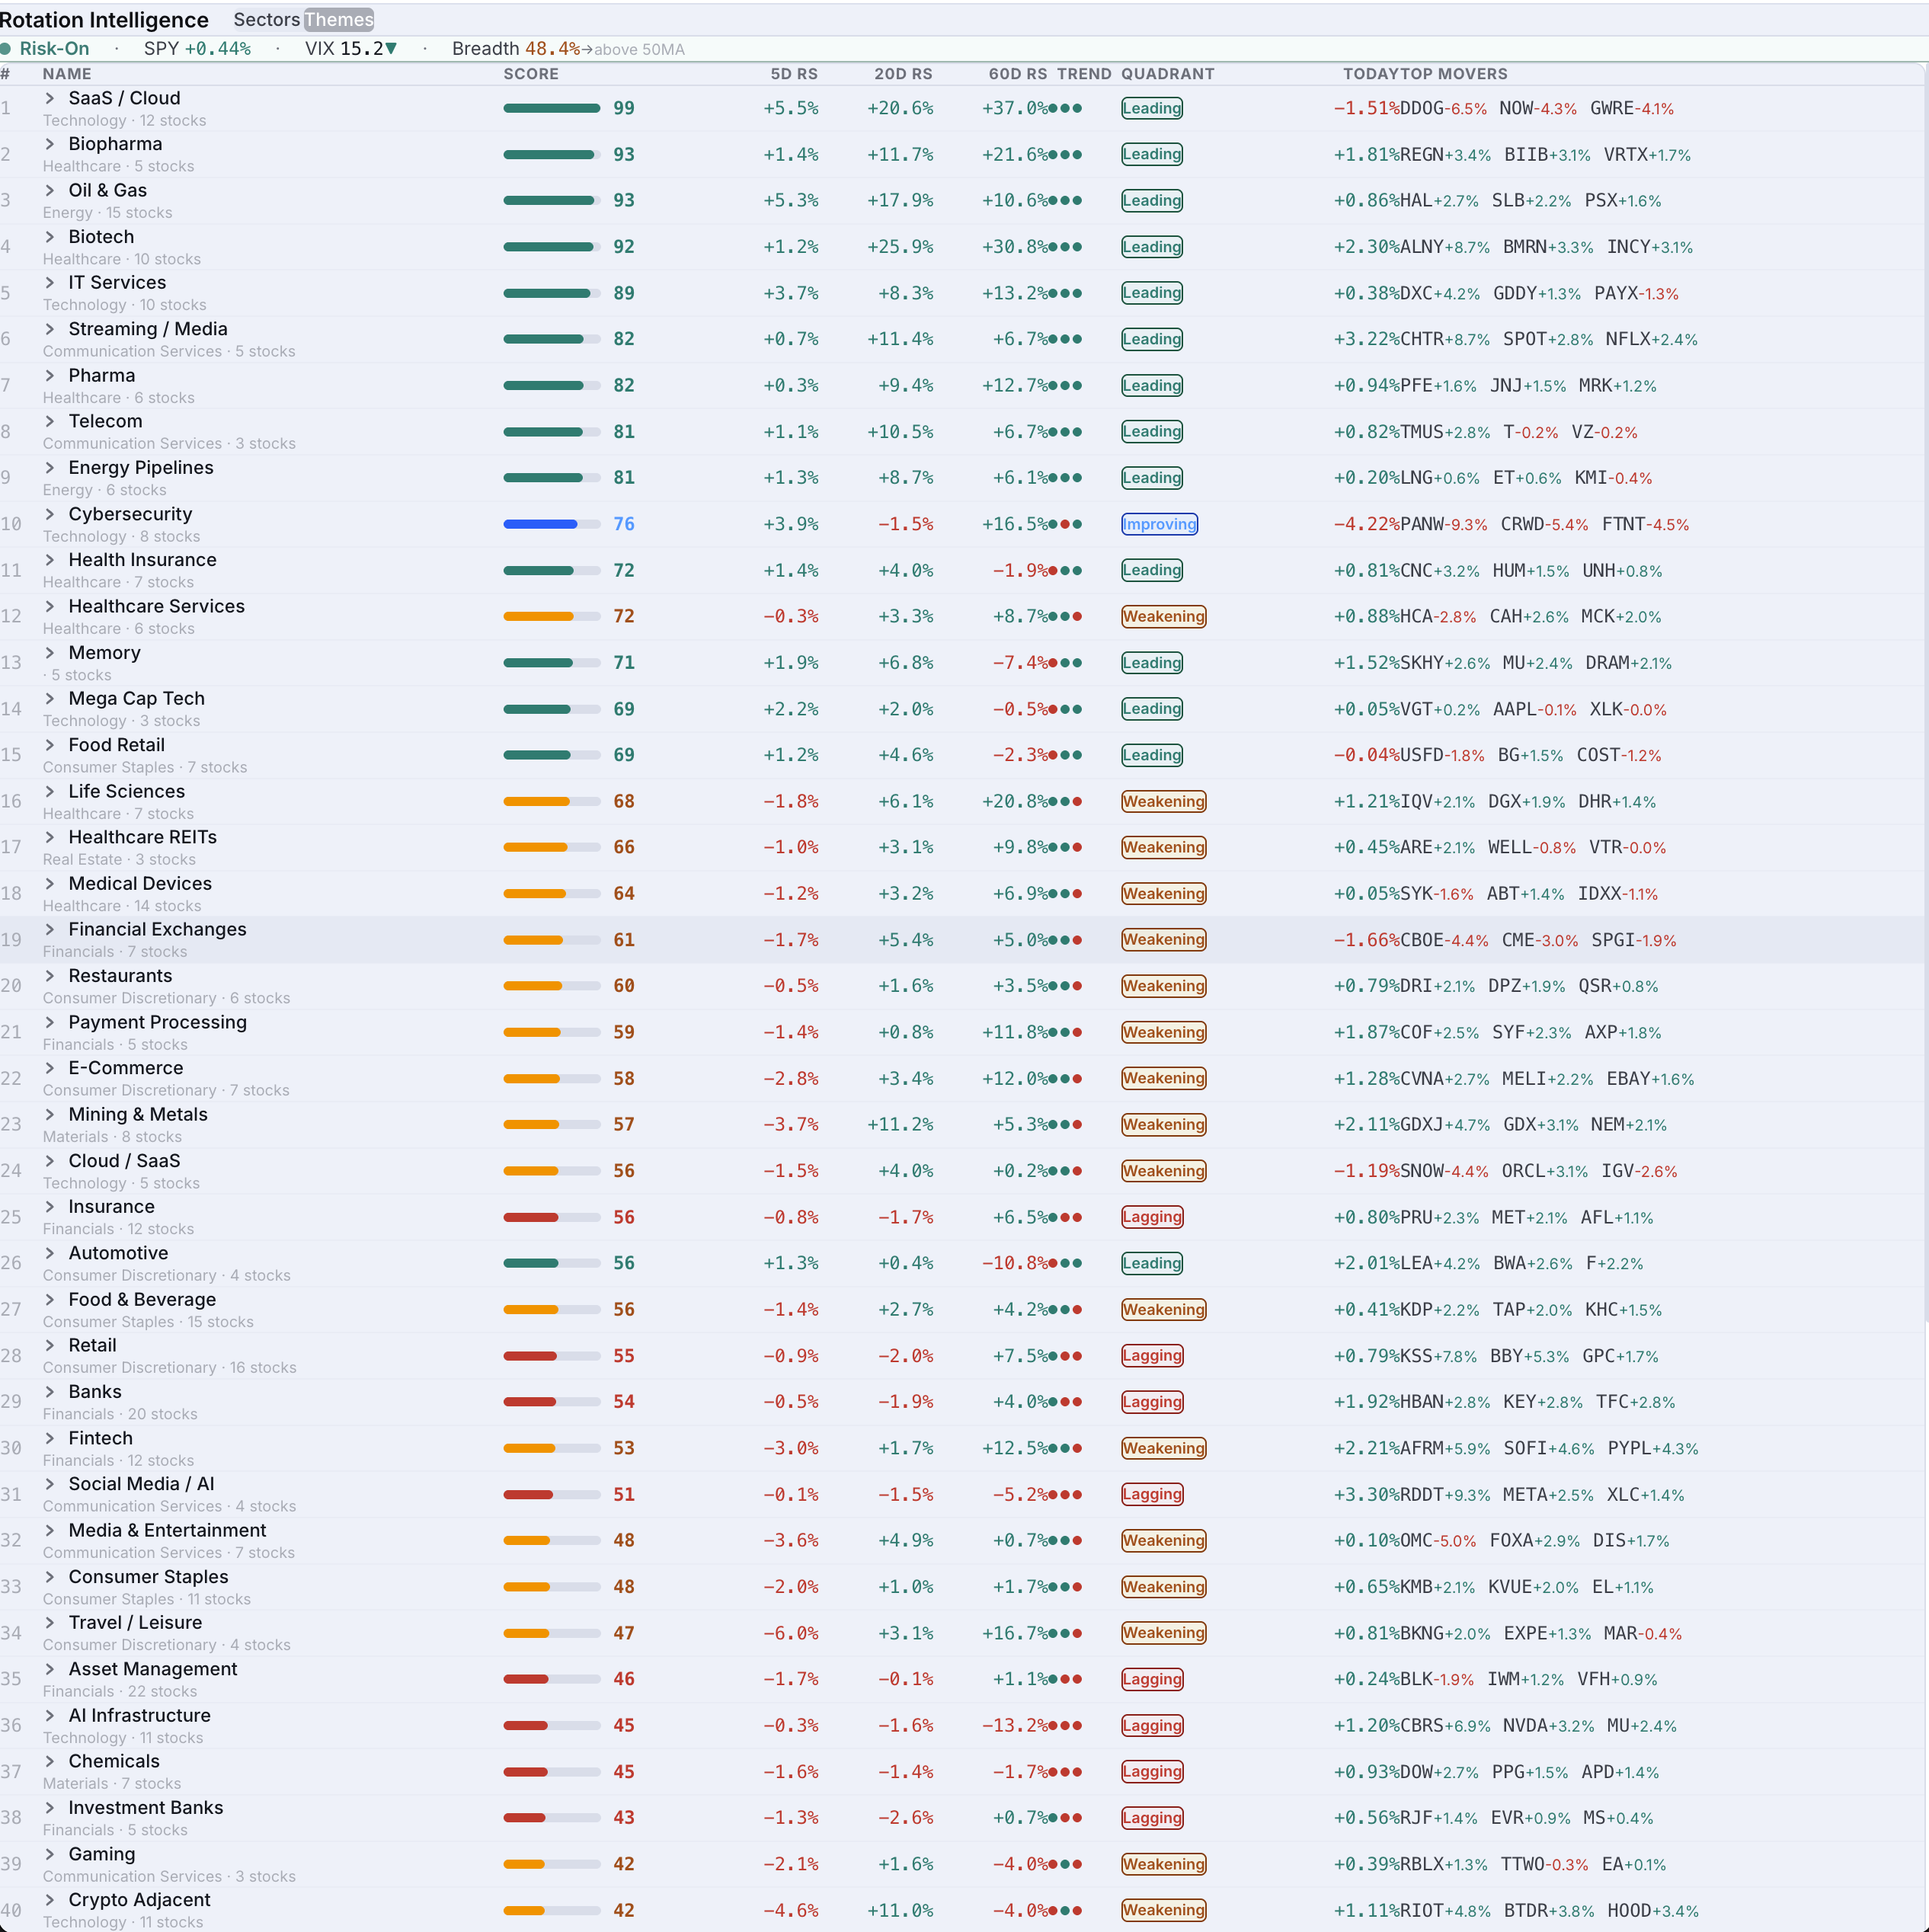Click the Rotation Intelligence title
Viewport: 1929px width, 1932px height.
104,19
